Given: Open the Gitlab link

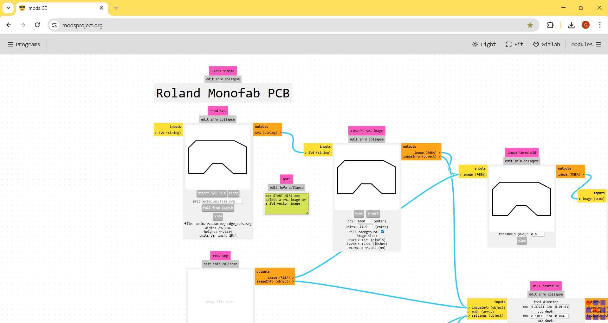Looking at the screenshot, I should tap(547, 44).
